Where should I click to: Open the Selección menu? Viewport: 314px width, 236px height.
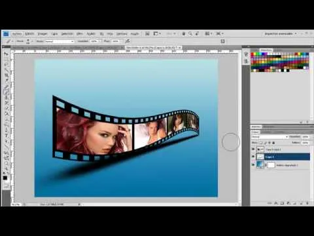point(67,34)
